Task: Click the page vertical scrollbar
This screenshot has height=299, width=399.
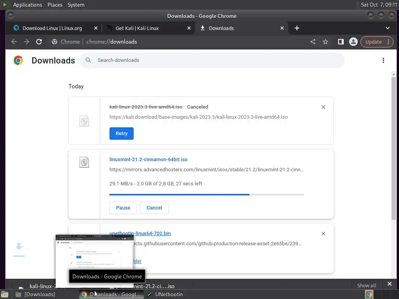Action: pos(394,148)
